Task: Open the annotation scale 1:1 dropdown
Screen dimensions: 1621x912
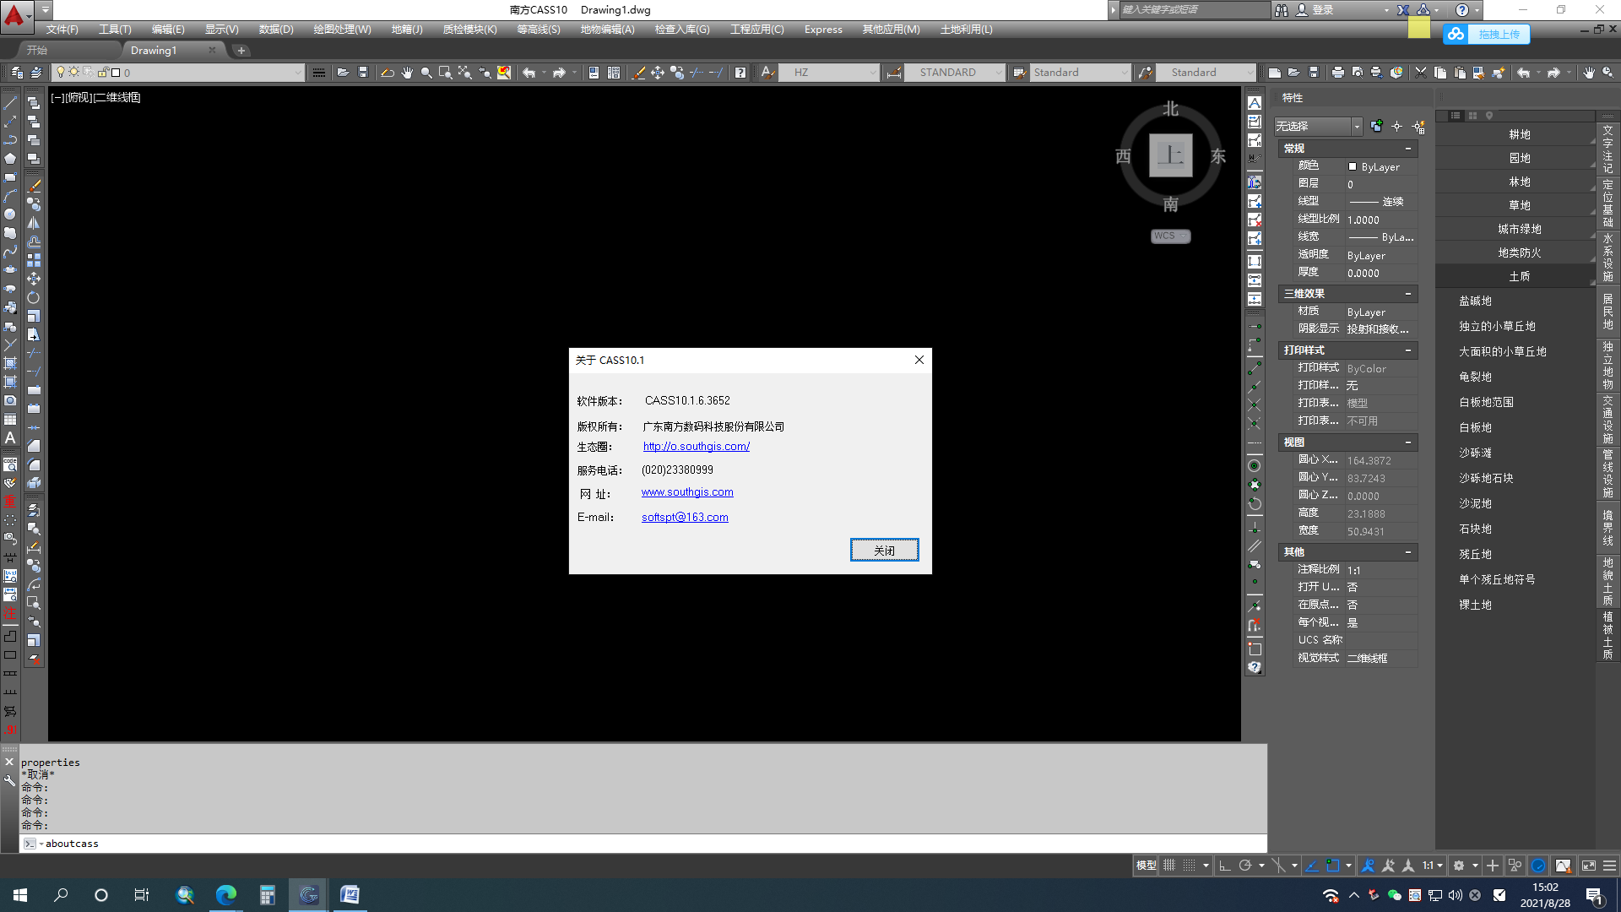Action: coord(1433,866)
